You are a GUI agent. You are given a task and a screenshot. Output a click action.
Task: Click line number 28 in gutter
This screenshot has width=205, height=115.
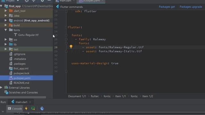point(56,47)
